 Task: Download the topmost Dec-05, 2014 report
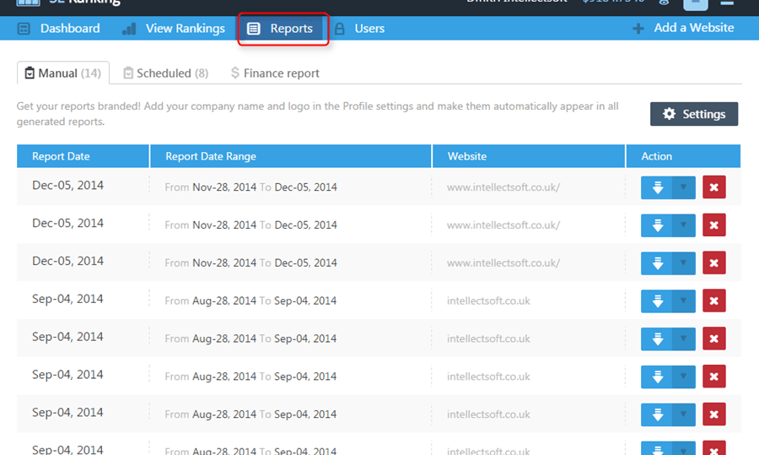[x=656, y=187]
